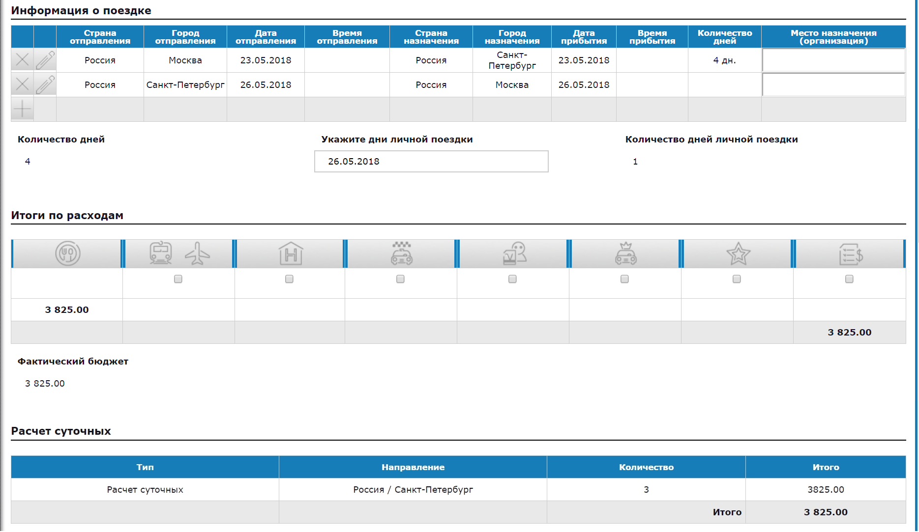The image size is (919, 532).
Task: Click the taxi expense icon
Action: (401, 254)
